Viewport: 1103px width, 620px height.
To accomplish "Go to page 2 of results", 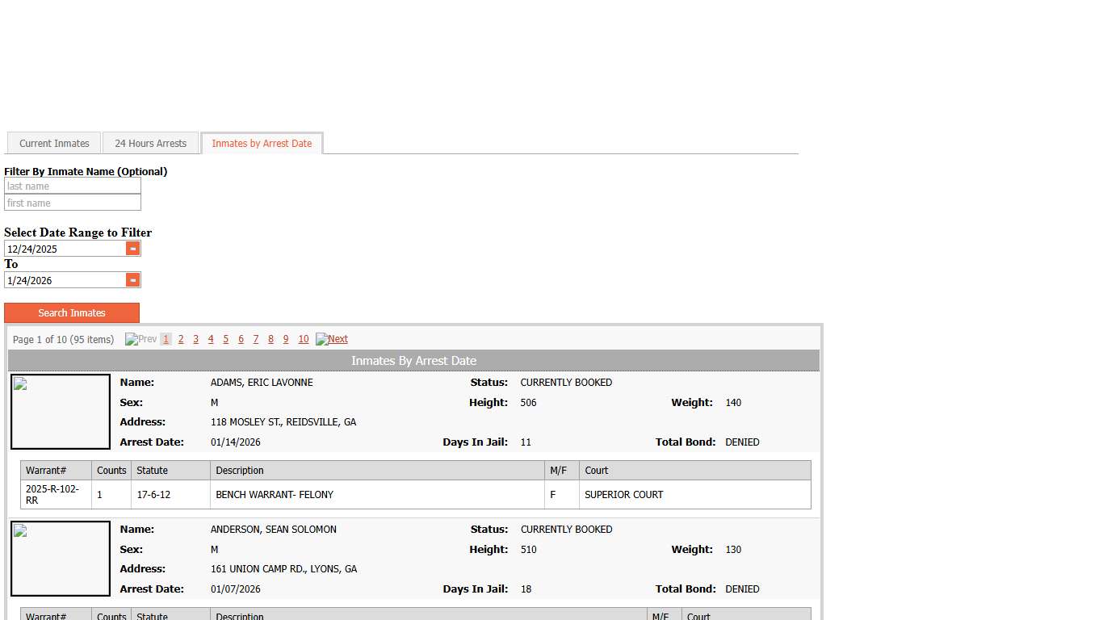I will (180, 339).
